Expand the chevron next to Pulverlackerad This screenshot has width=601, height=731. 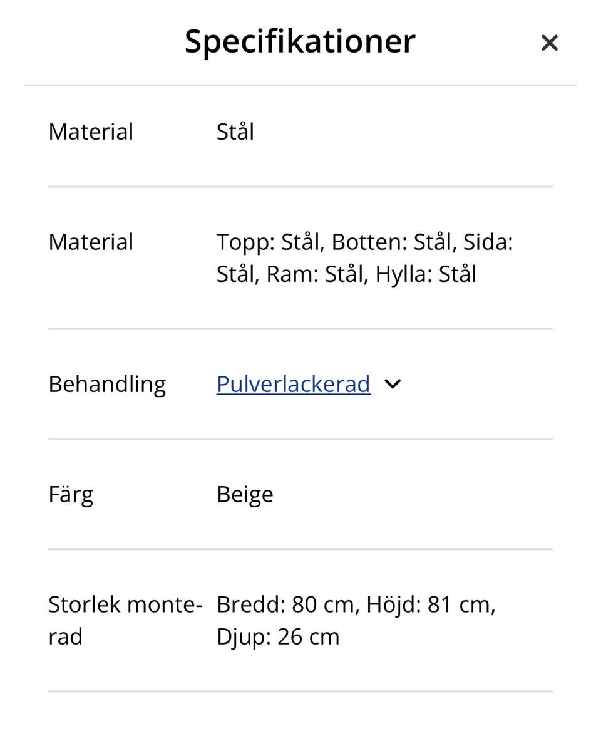point(393,384)
